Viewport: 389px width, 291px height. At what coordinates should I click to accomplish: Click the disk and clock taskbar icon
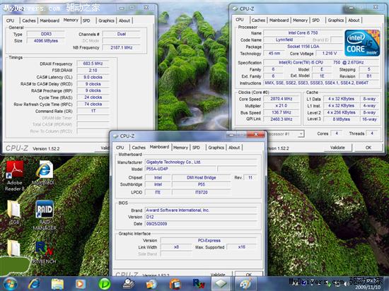tap(129, 284)
